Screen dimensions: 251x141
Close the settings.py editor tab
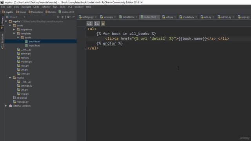click(96, 17)
